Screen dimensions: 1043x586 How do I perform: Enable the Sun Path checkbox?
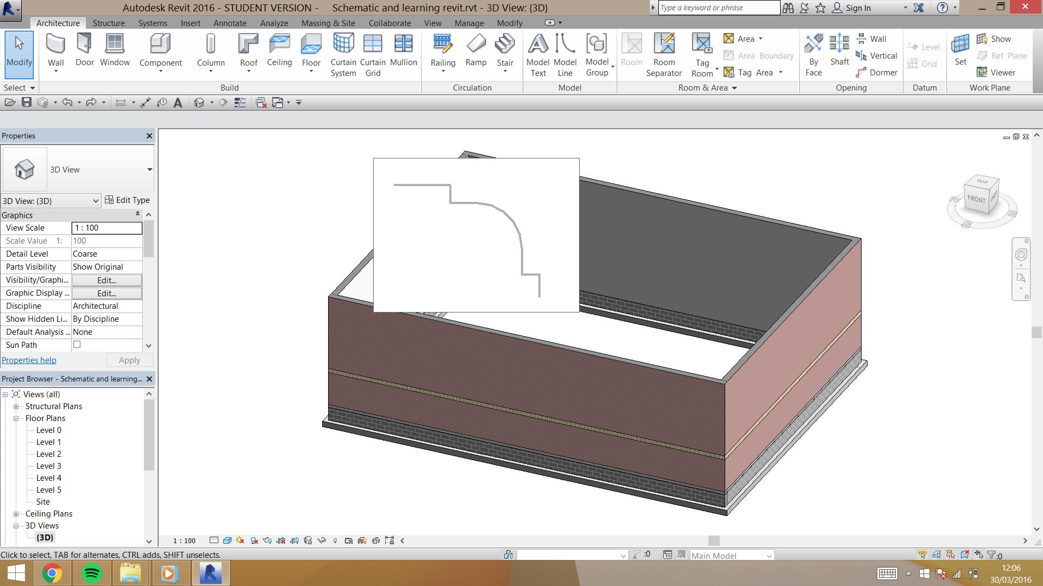coord(76,344)
